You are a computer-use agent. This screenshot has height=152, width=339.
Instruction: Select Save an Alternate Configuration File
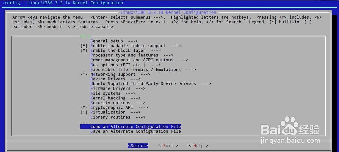coord(135,131)
